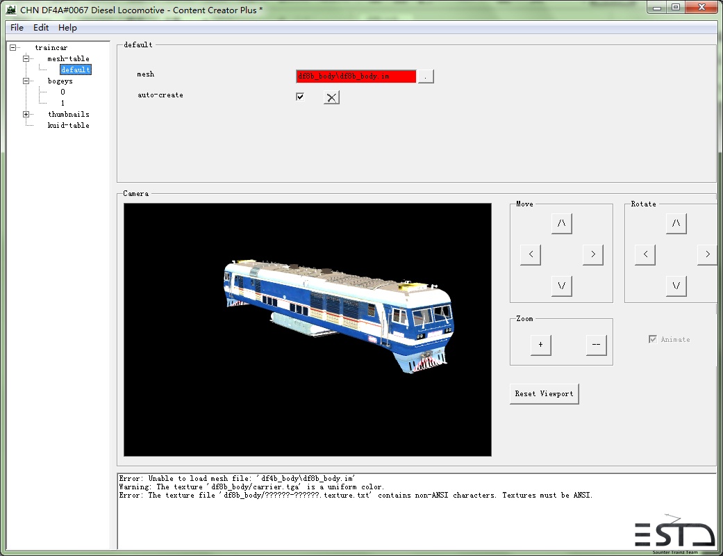The height and width of the screenshot is (556, 723).
Task: Browse for a mesh file
Action: click(426, 76)
